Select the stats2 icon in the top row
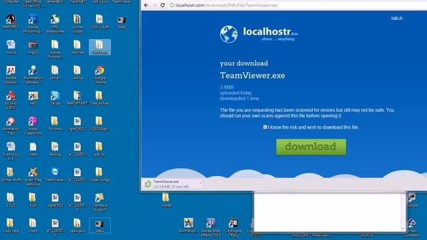Screen dimensions: 427x240 pyautogui.click(x=121, y=22)
